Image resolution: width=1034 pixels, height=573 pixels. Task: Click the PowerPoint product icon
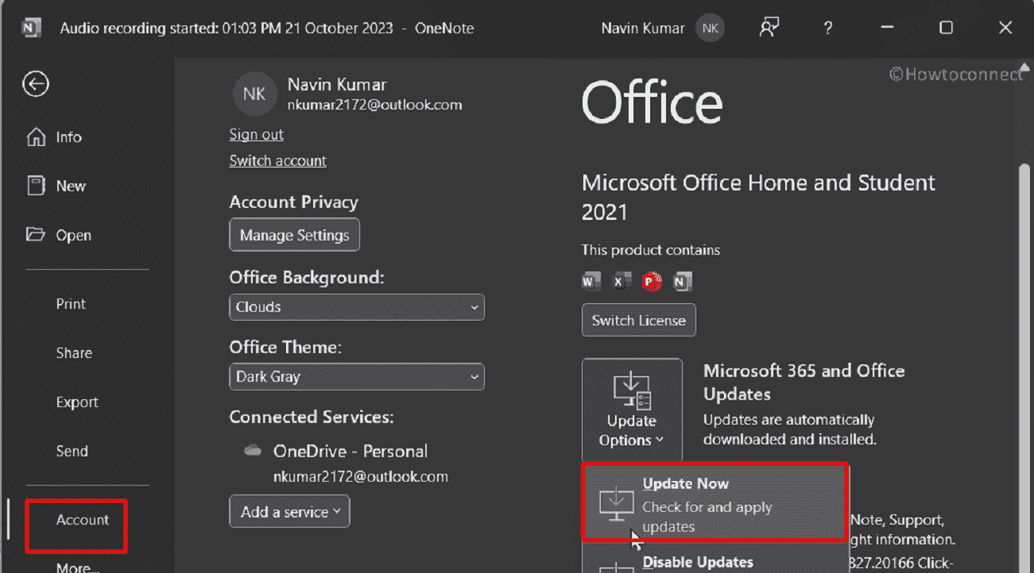652,280
